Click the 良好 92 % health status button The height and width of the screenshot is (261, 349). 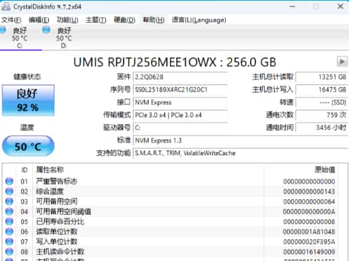point(28,100)
